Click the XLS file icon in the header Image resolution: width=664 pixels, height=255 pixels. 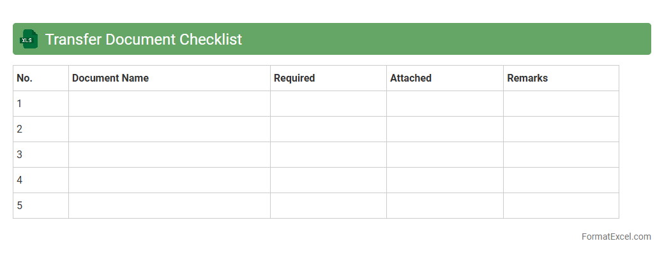29,40
